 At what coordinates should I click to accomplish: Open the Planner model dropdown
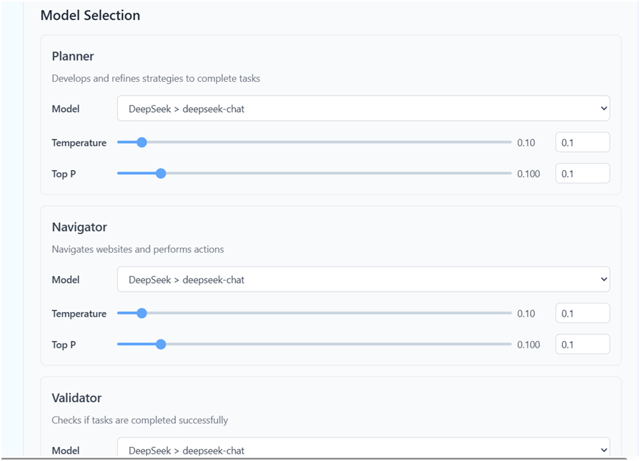363,108
